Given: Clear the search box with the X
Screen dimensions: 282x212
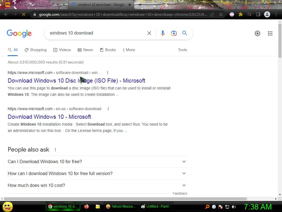Looking at the screenshot, I should (149, 33).
